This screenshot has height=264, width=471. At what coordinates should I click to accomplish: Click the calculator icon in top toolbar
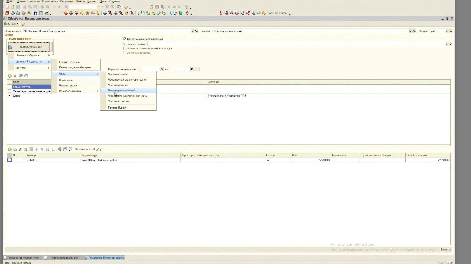pyautogui.click(x=152, y=7)
